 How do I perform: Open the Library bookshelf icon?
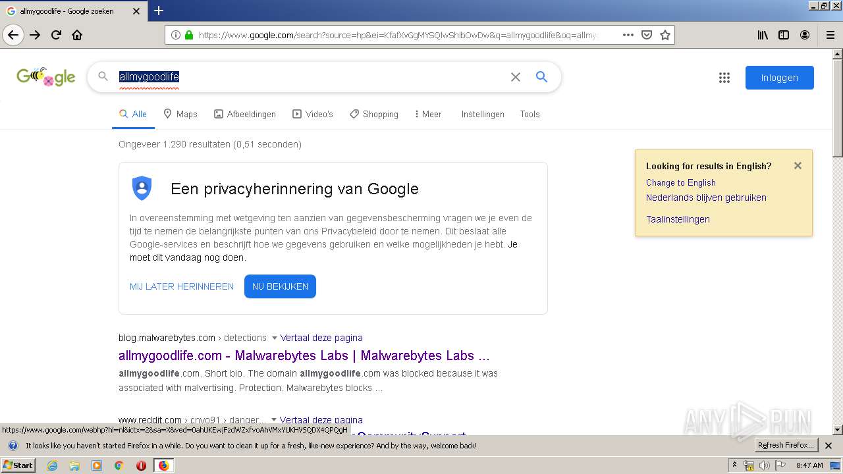(763, 35)
